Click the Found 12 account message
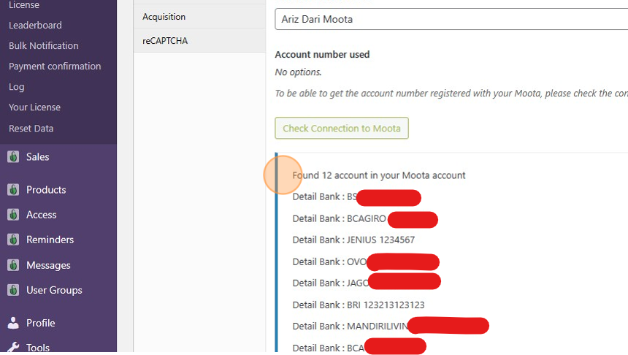 (x=379, y=175)
